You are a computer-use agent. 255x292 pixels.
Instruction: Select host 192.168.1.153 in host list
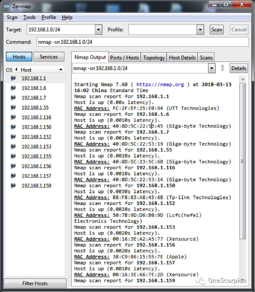coord(36,146)
